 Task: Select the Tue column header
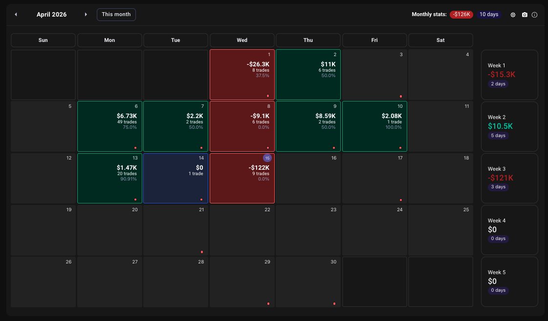pyautogui.click(x=175, y=40)
